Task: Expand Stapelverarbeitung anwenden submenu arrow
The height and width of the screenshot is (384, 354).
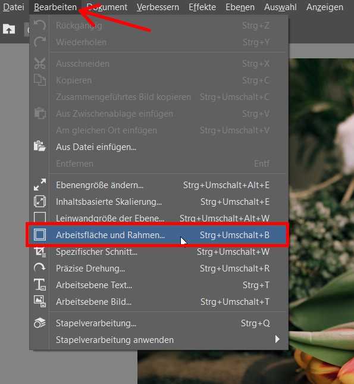Action: (x=277, y=339)
